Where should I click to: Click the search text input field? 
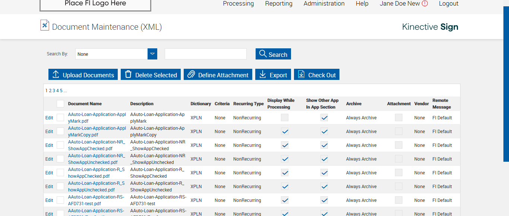[x=206, y=54]
